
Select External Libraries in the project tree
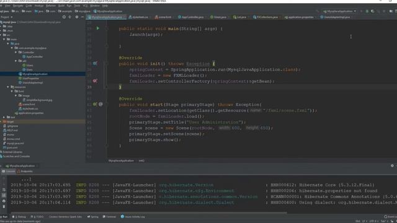coord(11,152)
